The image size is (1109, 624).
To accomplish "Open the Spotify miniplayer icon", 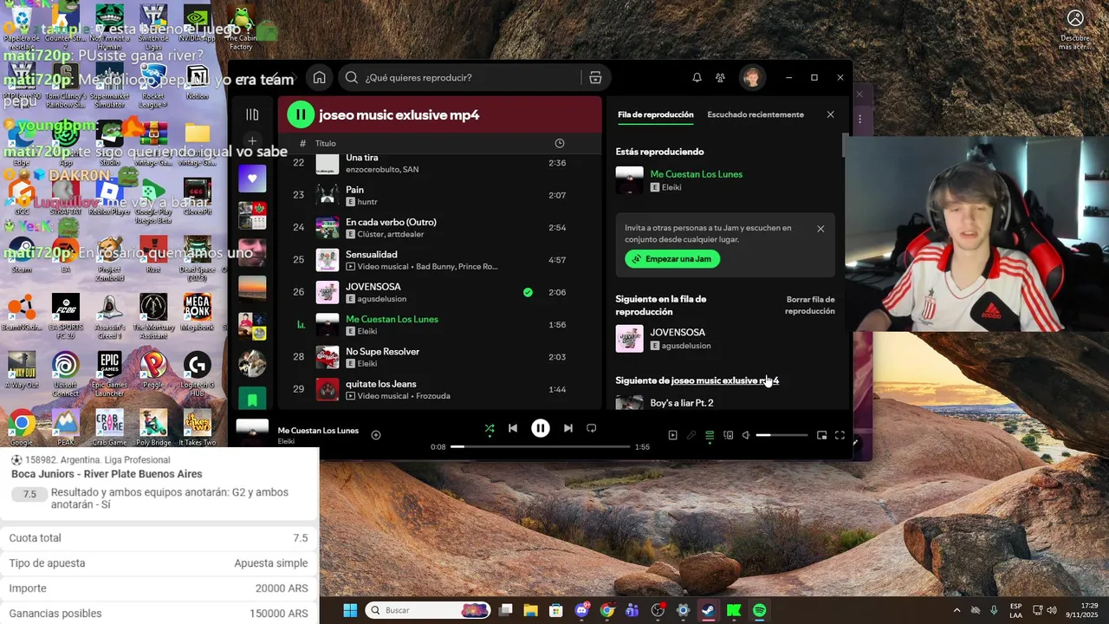I will (821, 435).
